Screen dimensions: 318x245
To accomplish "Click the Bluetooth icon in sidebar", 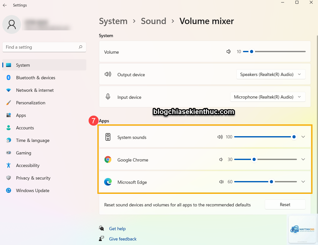I will click(9, 77).
